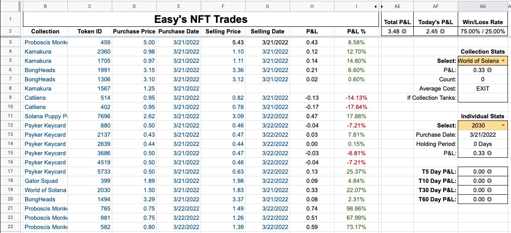Image resolution: width=511 pixels, height=233 pixels.
Task: Select column B header
Action: 45,6
